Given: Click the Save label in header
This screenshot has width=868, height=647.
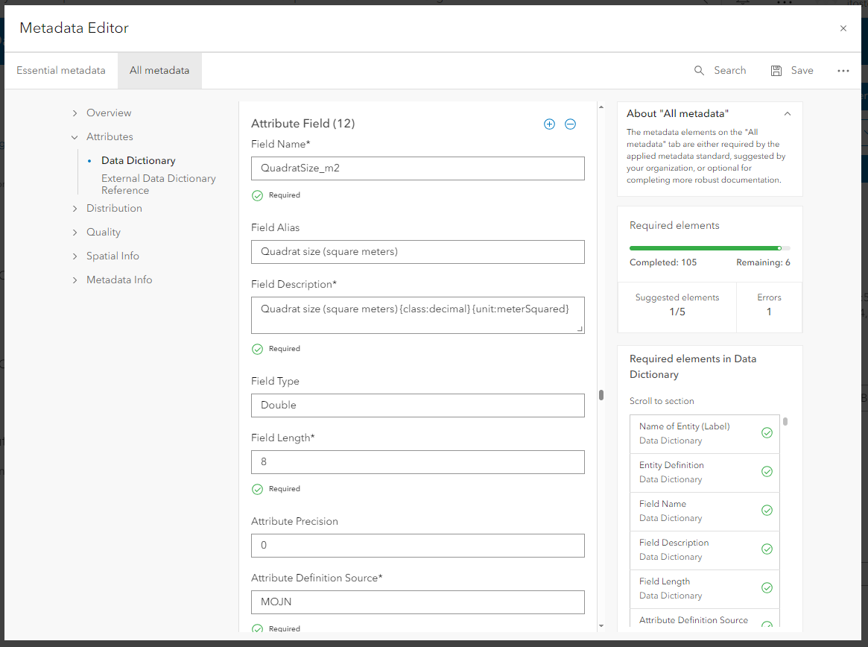Looking at the screenshot, I should [802, 70].
